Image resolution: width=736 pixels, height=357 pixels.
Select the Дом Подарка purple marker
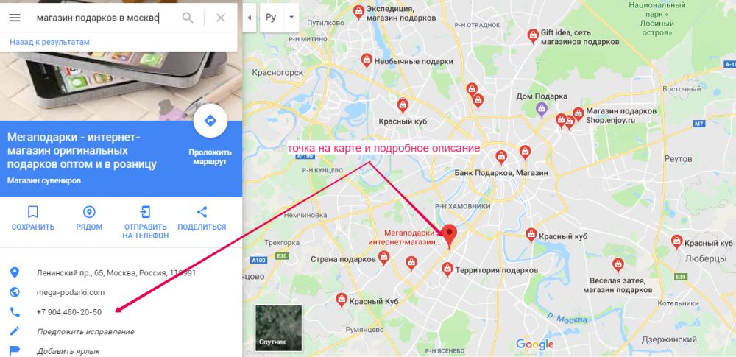pos(542,110)
